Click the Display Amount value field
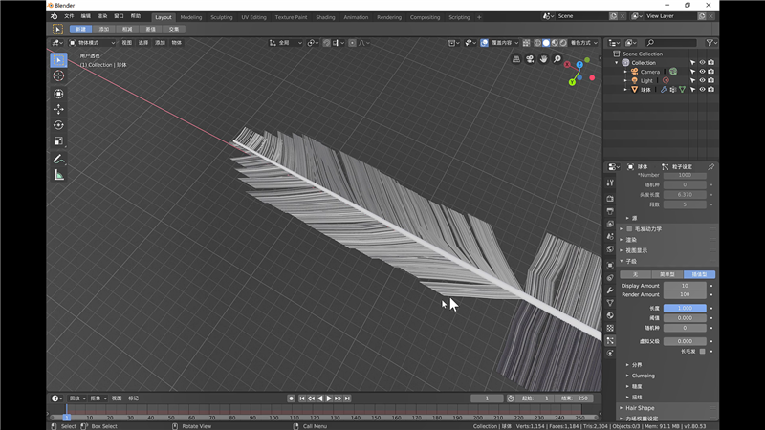Image resolution: width=765 pixels, height=430 pixels. [x=685, y=286]
